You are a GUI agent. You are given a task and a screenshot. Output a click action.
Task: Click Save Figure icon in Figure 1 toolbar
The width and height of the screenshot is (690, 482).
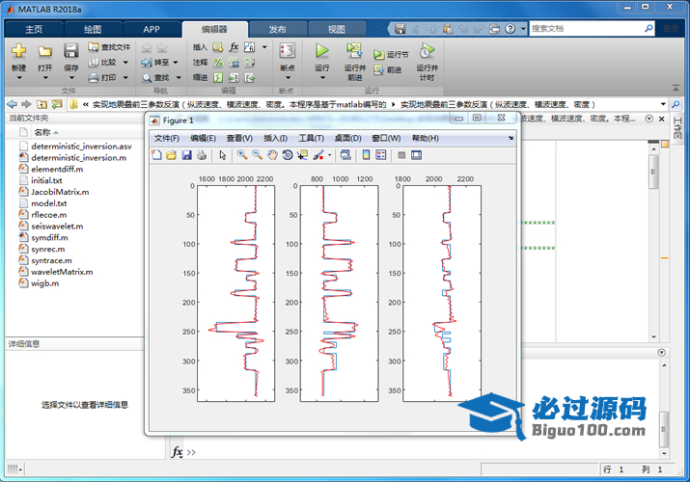(x=186, y=154)
